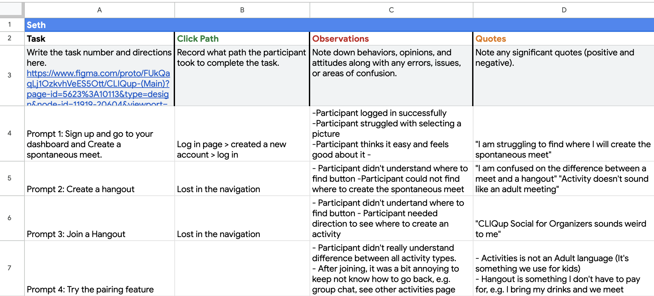Click the blue Seth title cell

coord(340,25)
